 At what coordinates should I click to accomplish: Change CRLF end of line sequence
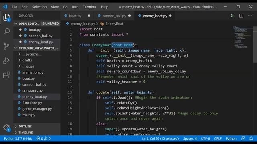(x=218, y=138)
